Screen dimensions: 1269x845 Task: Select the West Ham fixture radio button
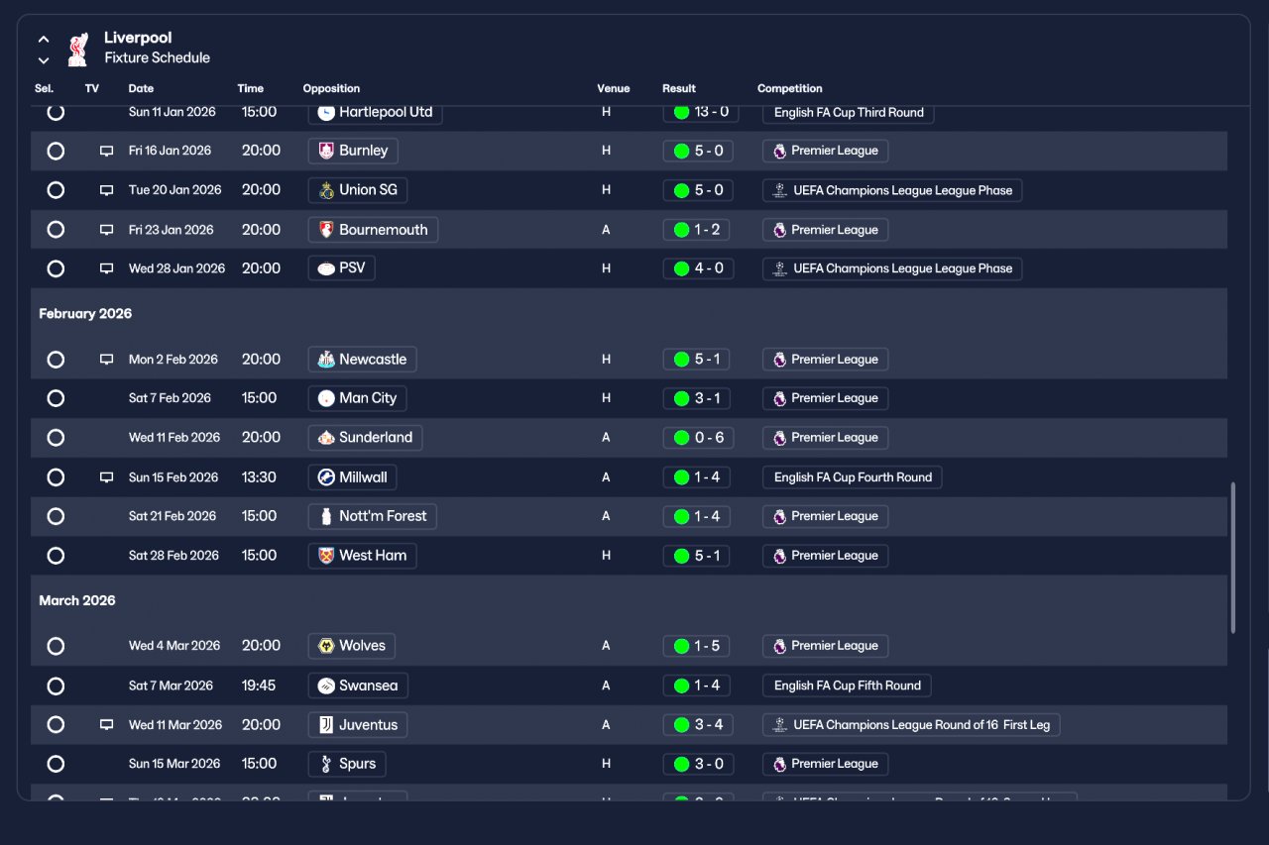[56, 556]
